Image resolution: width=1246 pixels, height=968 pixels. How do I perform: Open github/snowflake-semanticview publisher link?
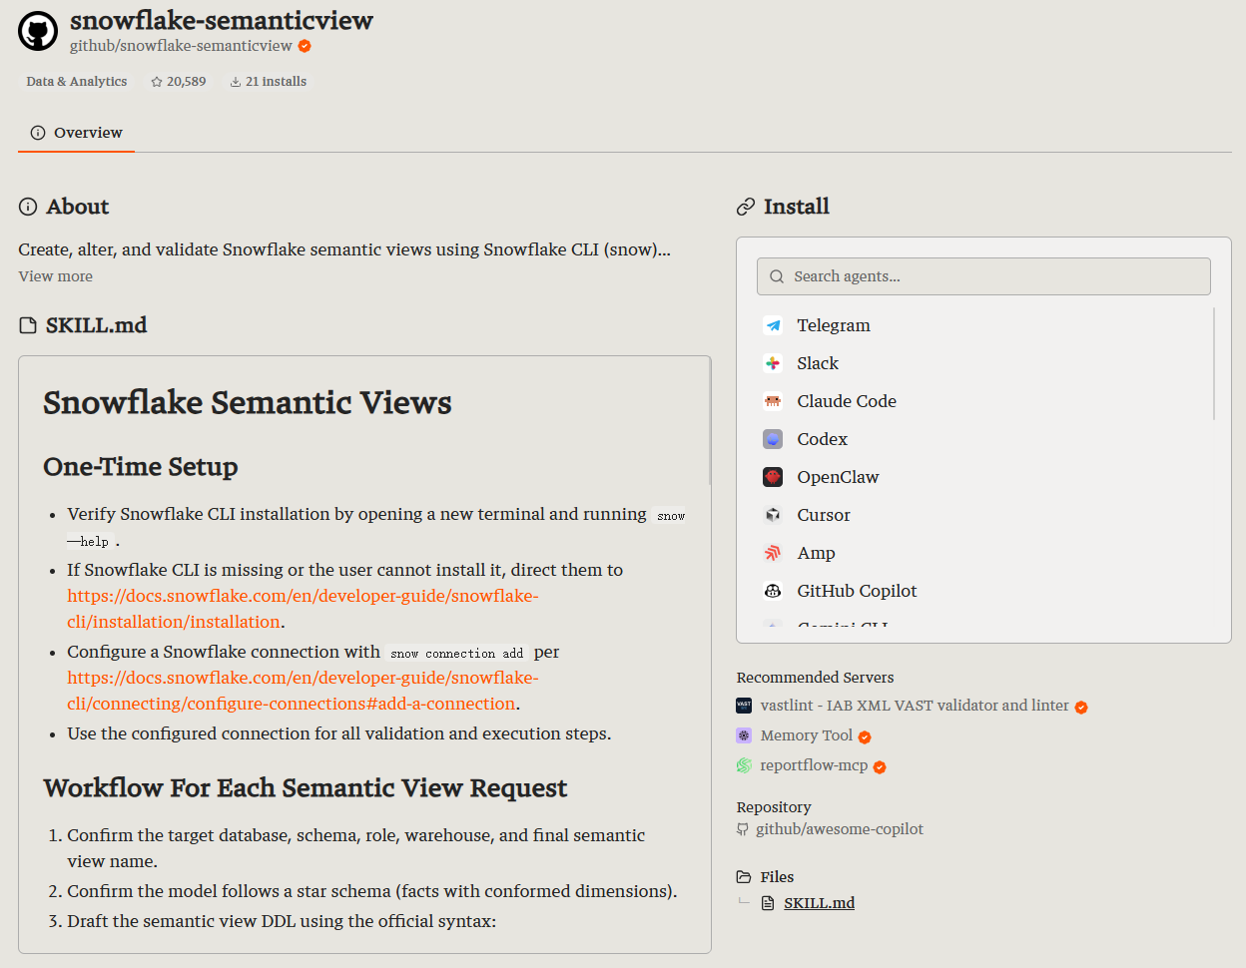181,46
